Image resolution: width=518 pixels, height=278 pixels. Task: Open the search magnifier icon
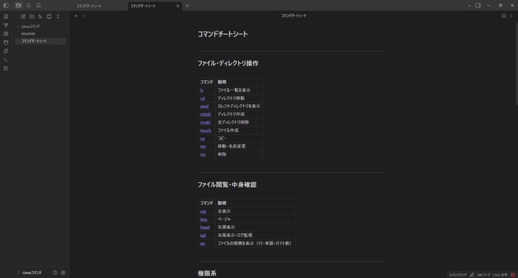tap(29, 6)
